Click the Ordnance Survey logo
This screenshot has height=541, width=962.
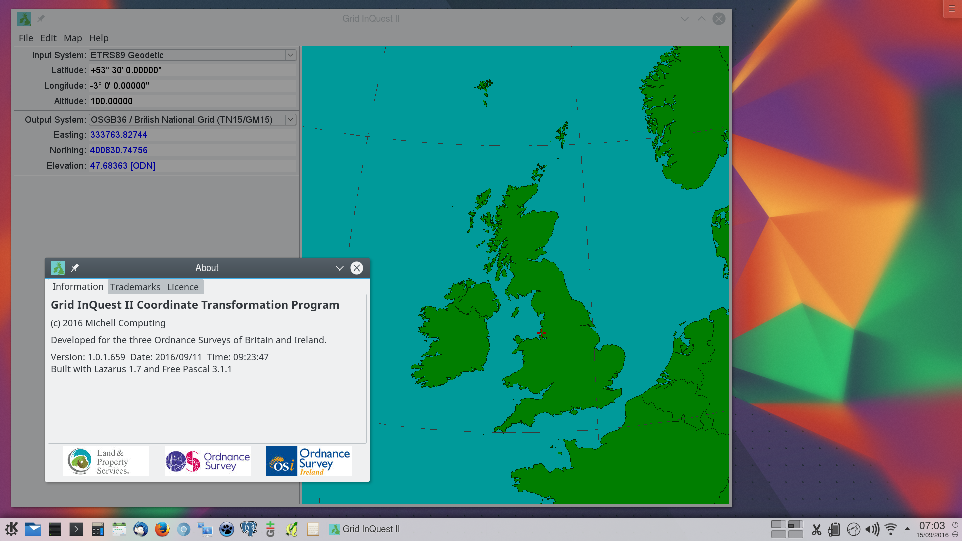(207, 461)
